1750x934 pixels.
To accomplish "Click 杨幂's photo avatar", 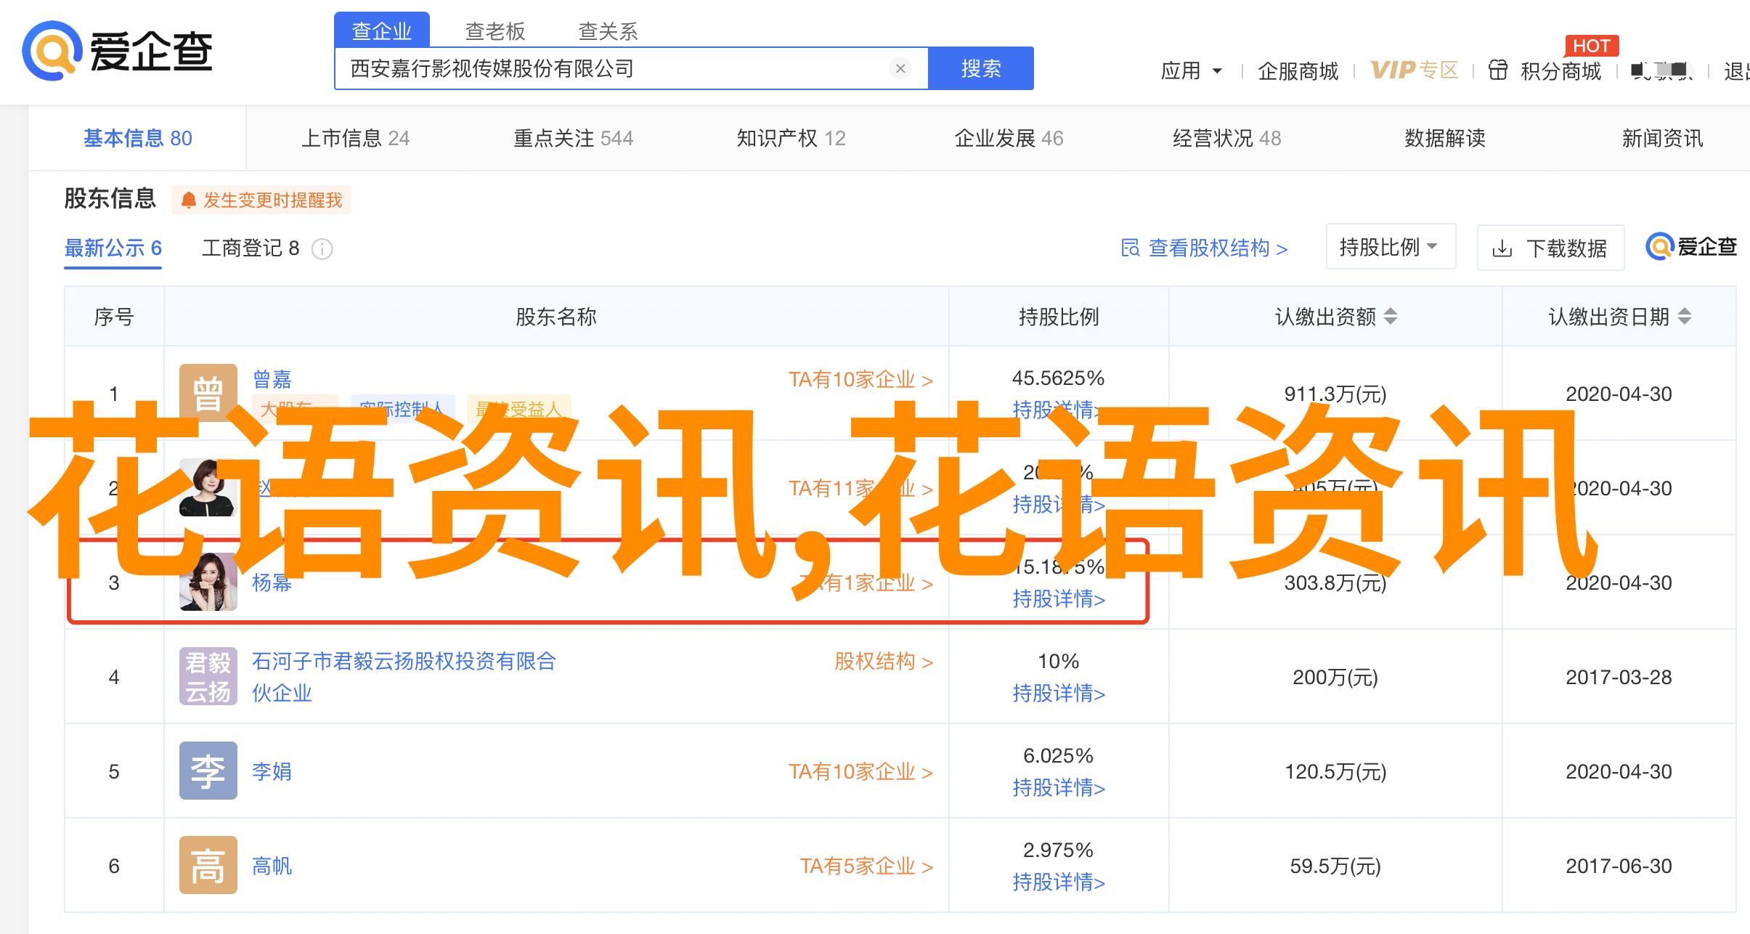I will pos(208,582).
